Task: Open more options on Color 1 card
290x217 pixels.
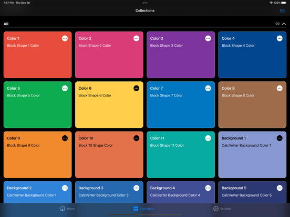Action: pos(65,38)
